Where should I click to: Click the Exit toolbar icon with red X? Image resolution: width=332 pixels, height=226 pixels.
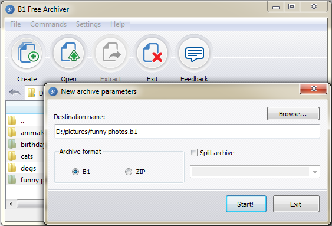click(152, 53)
